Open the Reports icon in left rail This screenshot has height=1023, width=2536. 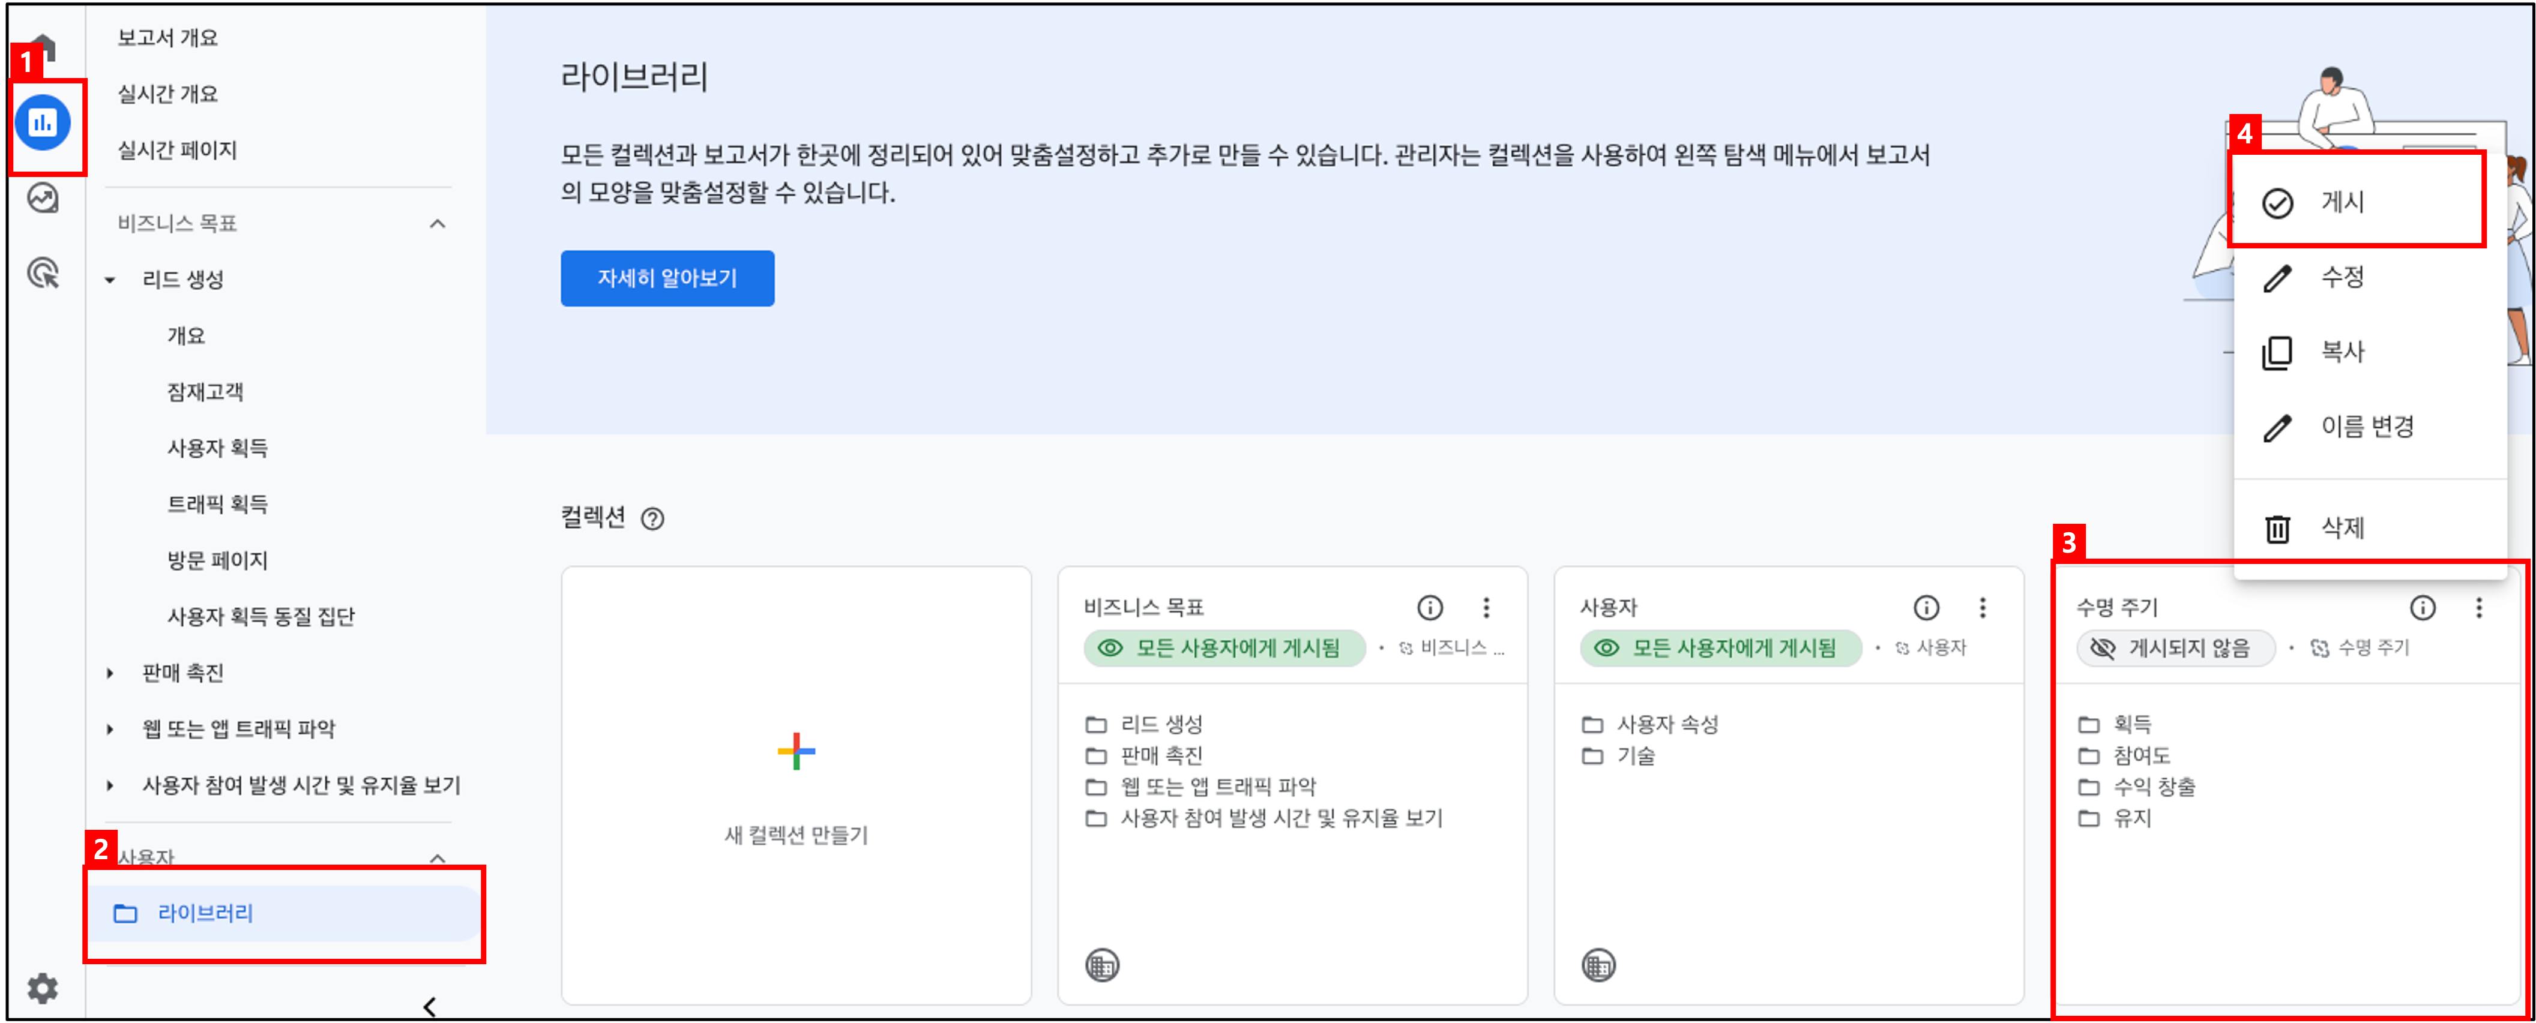tap(43, 123)
